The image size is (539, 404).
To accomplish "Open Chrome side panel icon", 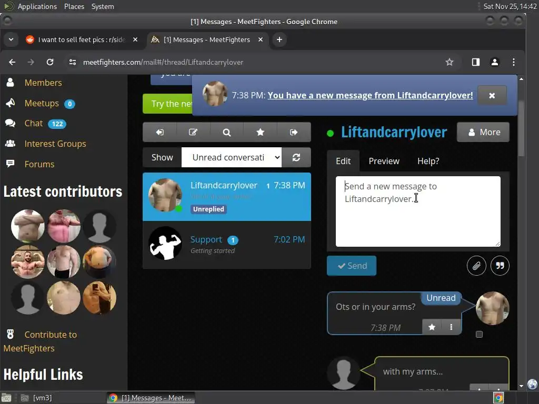I will point(476,62).
